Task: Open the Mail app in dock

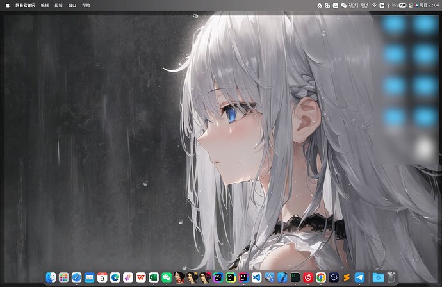Action: pos(89,277)
